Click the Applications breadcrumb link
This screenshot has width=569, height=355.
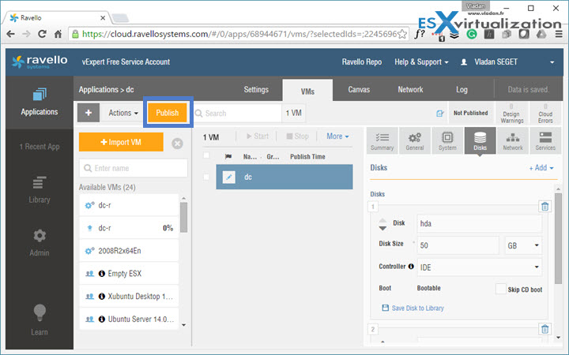(98, 89)
